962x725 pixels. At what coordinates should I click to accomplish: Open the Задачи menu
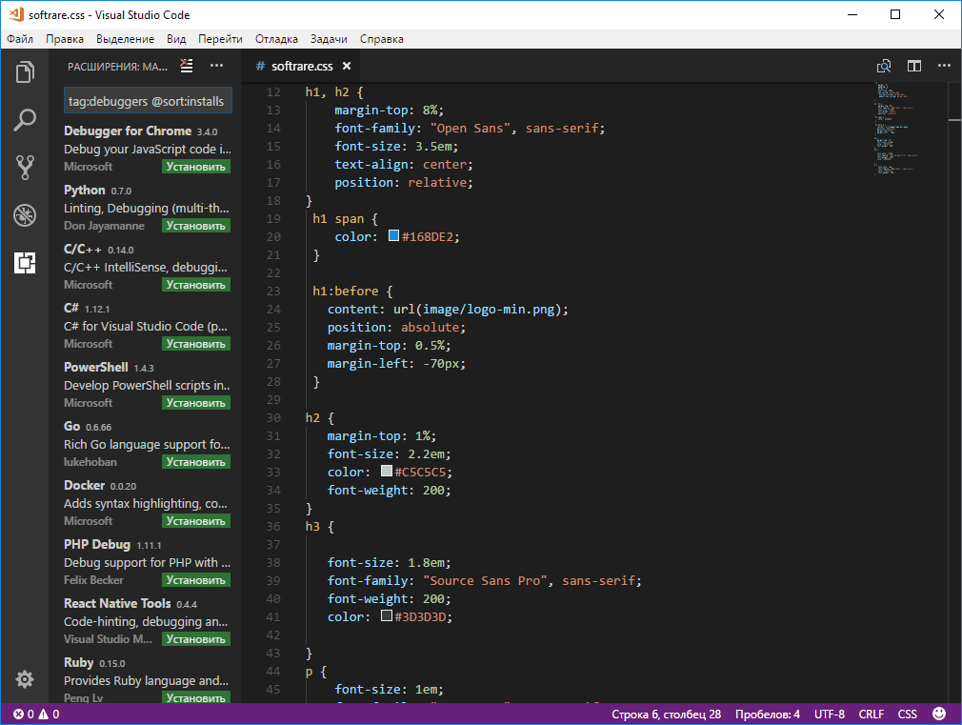coord(329,39)
